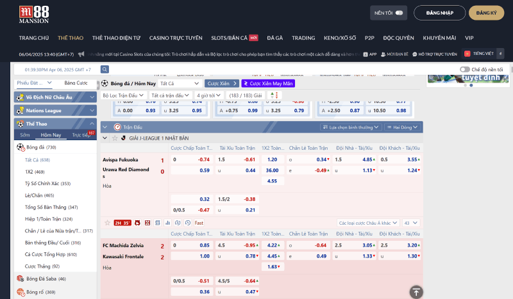This screenshot has height=299, width=513.
Task: Open the Hai Dòng layout dropdown
Action: pyautogui.click(x=403, y=127)
